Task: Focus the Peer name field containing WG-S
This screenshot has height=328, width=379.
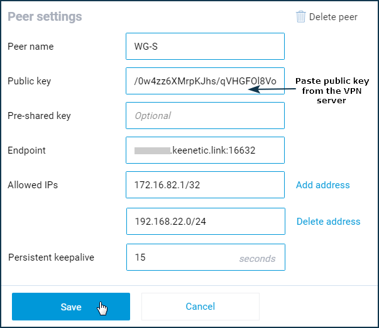Action: (205, 46)
